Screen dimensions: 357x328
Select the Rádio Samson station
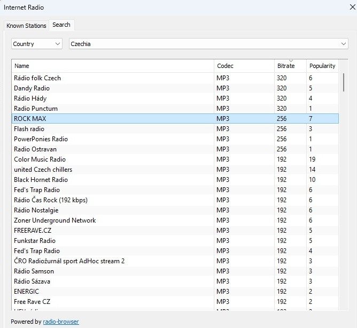pos(175,271)
